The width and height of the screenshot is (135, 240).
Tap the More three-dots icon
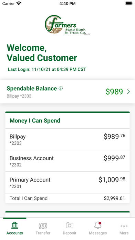(124, 226)
